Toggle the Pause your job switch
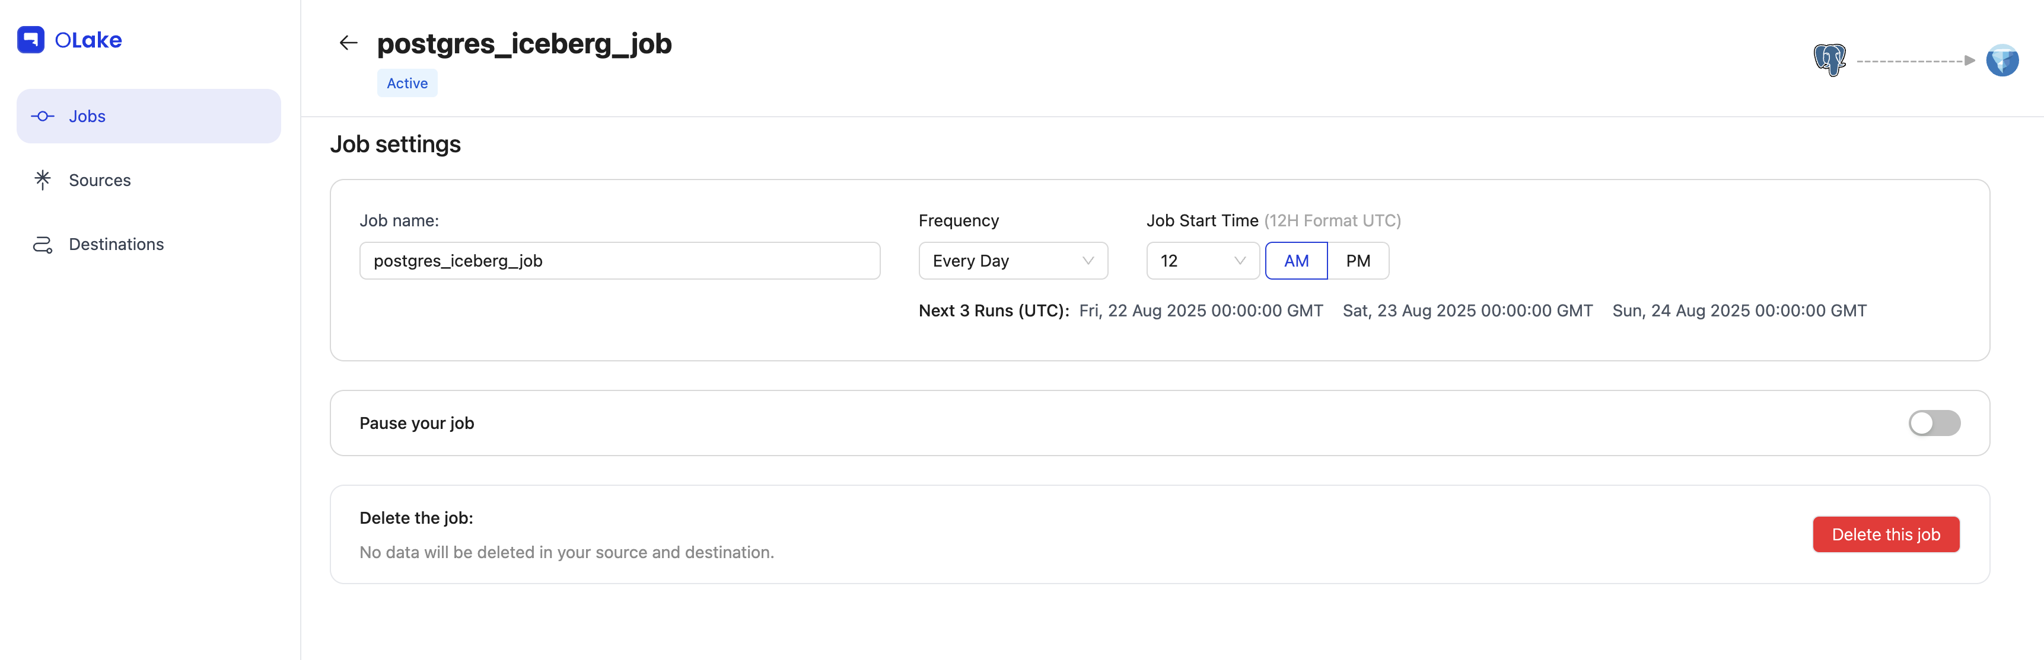Viewport: 2044px width, 660px height. click(x=1934, y=423)
